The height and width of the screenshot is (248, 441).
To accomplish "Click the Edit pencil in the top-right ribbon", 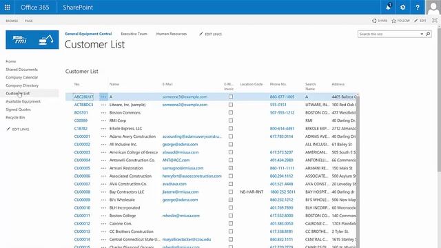I will pyautogui.click(x=416, y=21).
